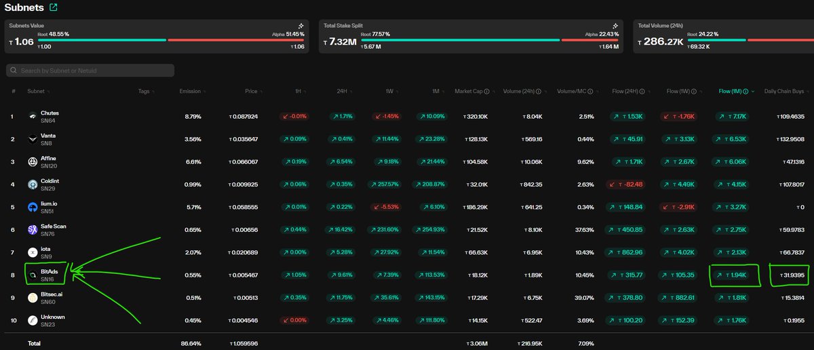Click the Subnets page title
This screenshot has width=814, height=350.
pyautogui.click(x=24, y=8)
